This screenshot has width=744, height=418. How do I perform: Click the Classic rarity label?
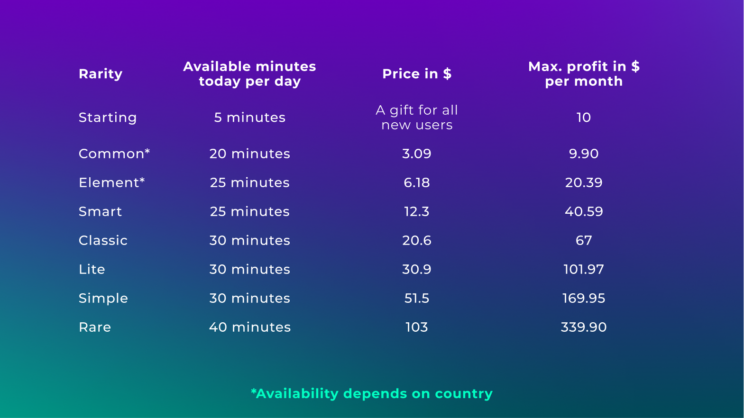[103, 240]
